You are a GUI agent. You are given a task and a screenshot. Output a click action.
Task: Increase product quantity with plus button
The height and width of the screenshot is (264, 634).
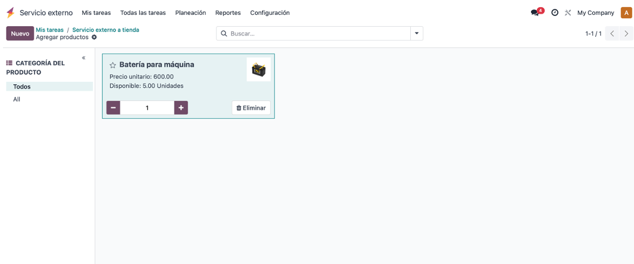(x=181, y=107)
